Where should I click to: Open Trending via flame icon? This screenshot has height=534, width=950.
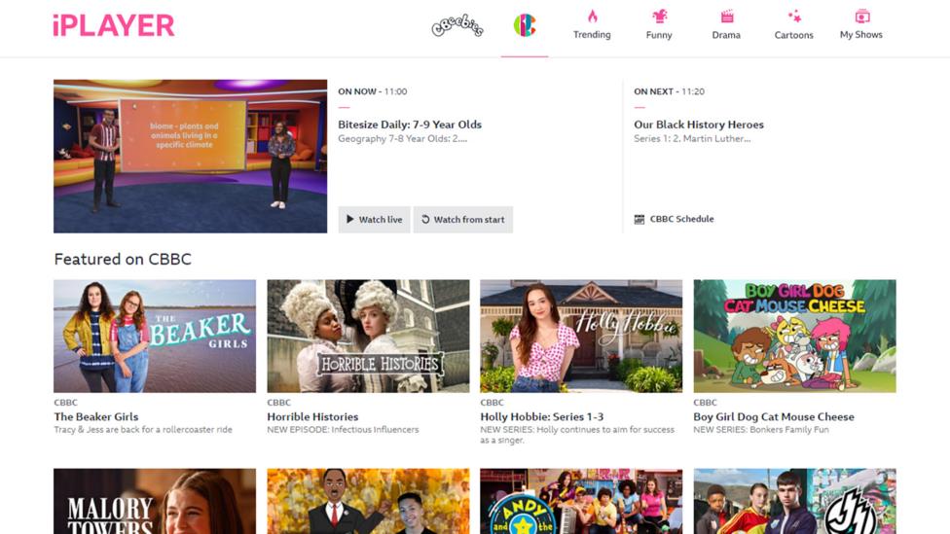tap(592, 17)
